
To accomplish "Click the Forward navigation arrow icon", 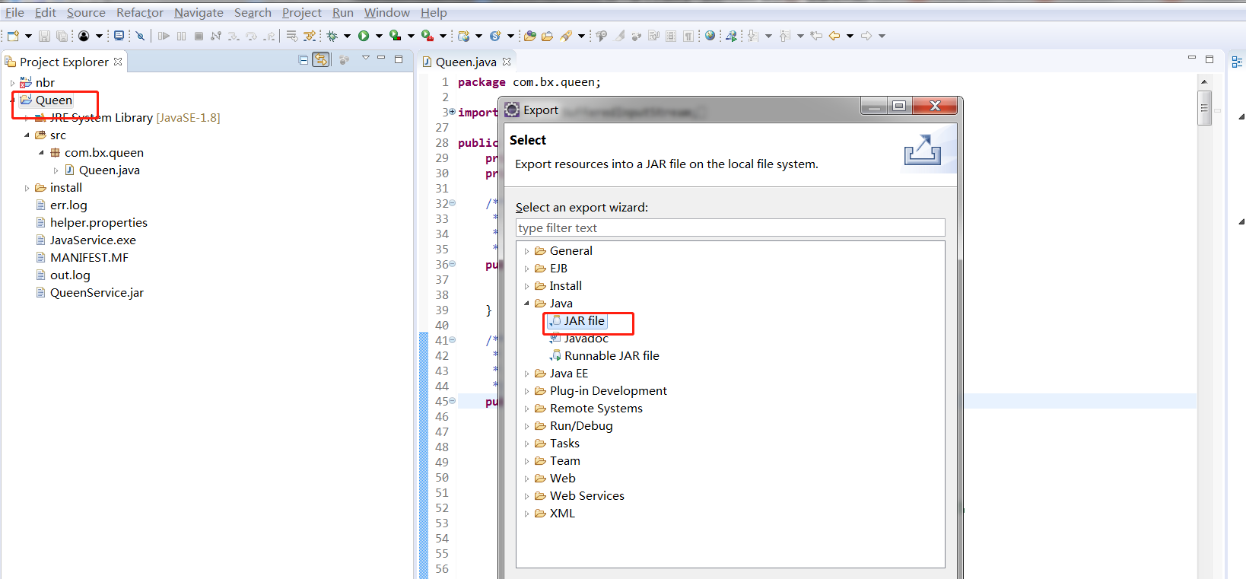I will [x=866, y=36].
